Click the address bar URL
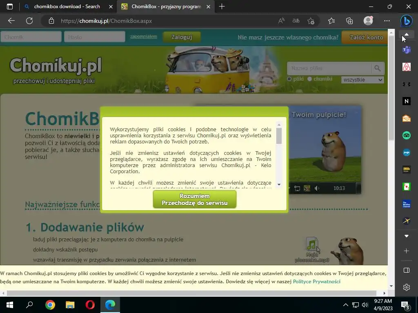 [x=106, y=21]
